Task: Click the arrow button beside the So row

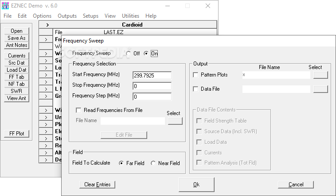Action: [46, 61]
